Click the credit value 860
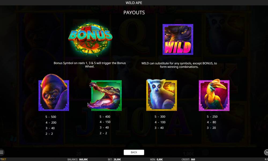The image size is (268, 161). [193, 159]
